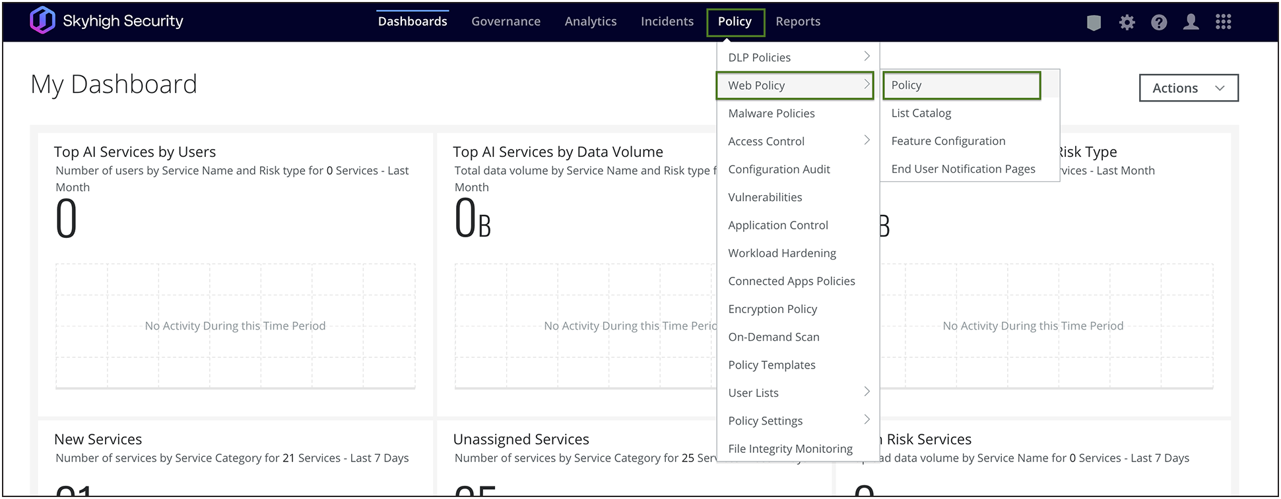Choose Vulnerabilities from menu

coord(798,197)
